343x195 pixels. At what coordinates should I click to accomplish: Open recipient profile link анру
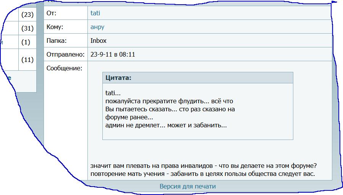(97, 27)
